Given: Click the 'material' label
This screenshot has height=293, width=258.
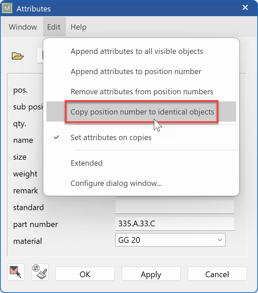Looking at the screenshot, I should (28, 241).
